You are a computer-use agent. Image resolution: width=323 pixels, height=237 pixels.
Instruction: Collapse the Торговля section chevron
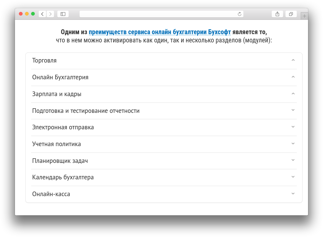[x=293, y=60]
